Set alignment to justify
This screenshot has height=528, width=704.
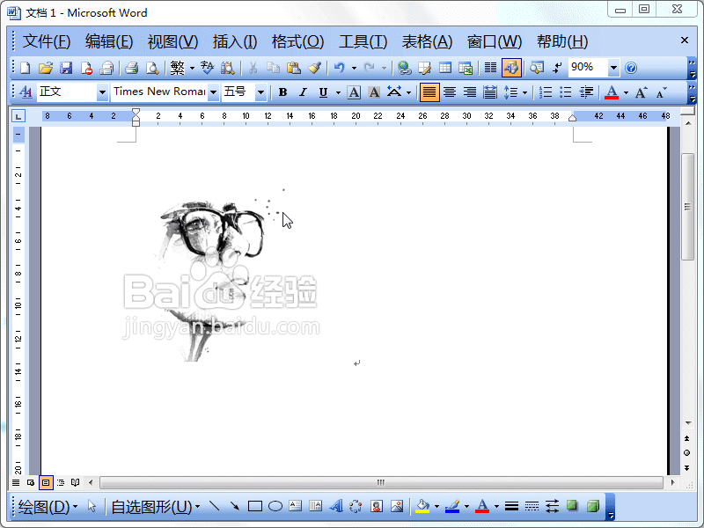429,92
